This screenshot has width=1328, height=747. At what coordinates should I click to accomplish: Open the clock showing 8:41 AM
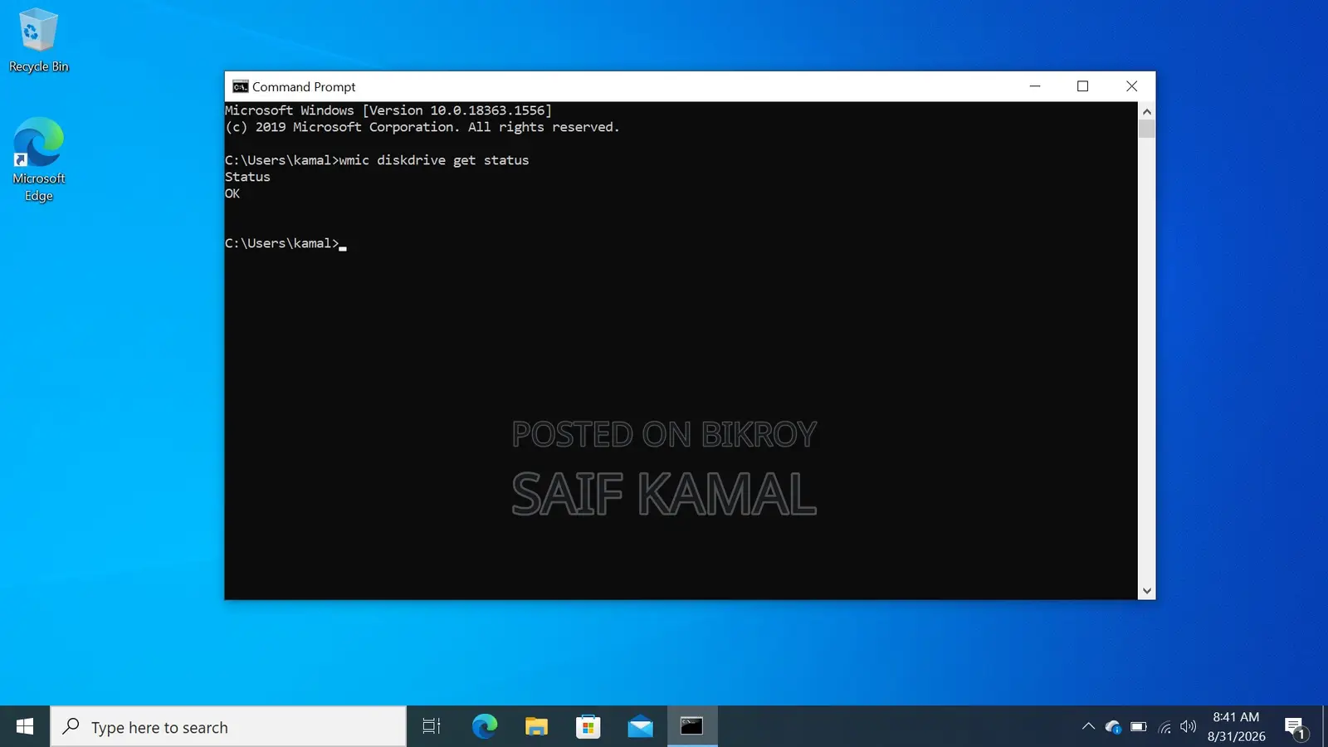[1236, 726]
